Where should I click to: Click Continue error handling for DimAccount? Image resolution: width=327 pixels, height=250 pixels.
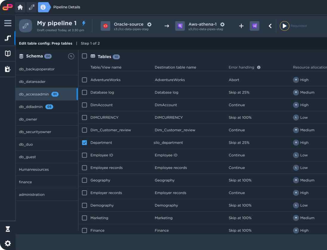pos(237,105)
